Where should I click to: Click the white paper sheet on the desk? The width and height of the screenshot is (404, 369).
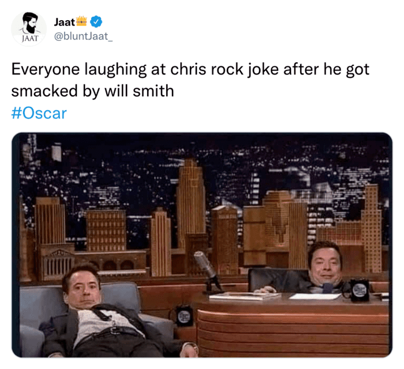pos(315,297)
